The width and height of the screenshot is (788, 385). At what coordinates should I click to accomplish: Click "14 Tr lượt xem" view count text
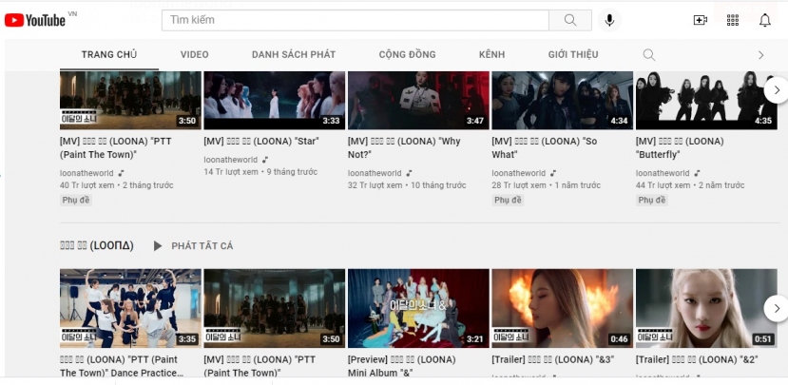(231, 172)
